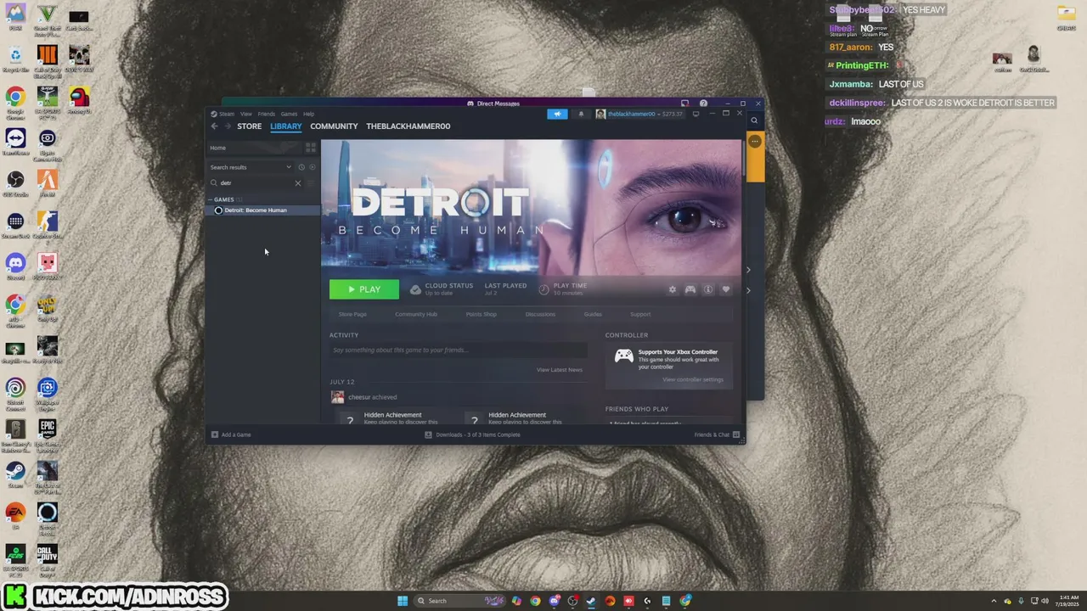
Task: Open the Points Shop link
Action: [x=481, y=314]
